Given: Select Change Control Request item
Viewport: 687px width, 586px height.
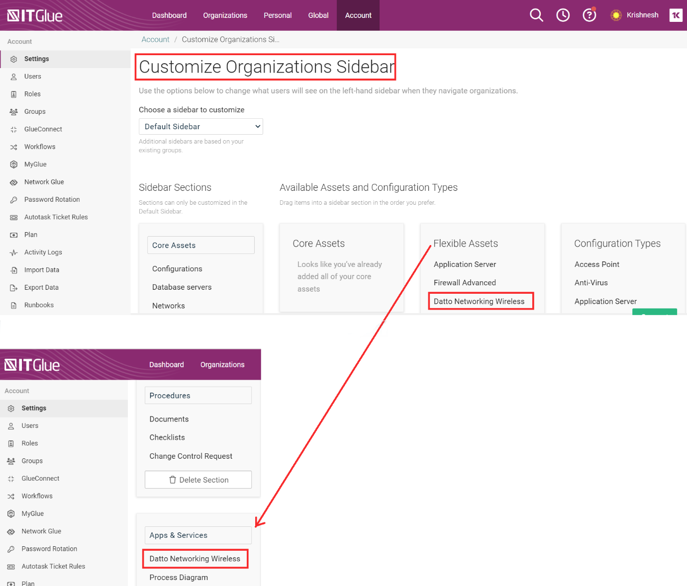Looking at the screenshot, I should point(191,456).
